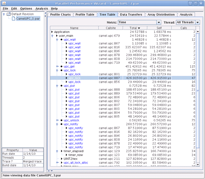Click the bullet icon beside upc_get
The height and width of the screenshot is (179, 205).
coord(62,66)
